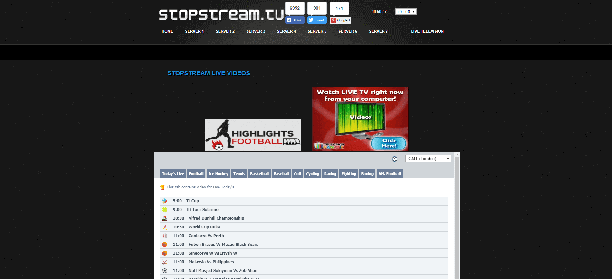Image resolution: width=612 pixels, height=279 pixels.
Task: Click the clock icon beside GMT selector
Action: [x=394, y=159]
